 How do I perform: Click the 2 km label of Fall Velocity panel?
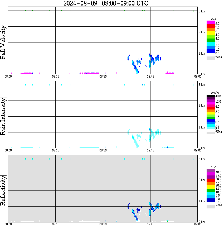point(202,32)
